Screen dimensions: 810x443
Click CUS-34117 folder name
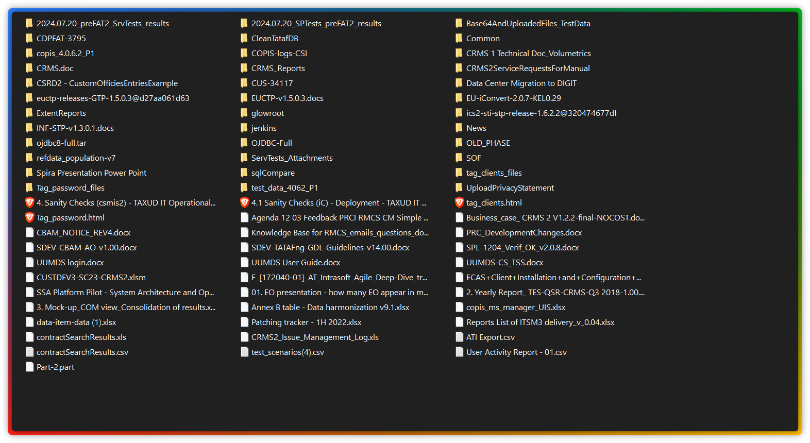pos(272,83)
